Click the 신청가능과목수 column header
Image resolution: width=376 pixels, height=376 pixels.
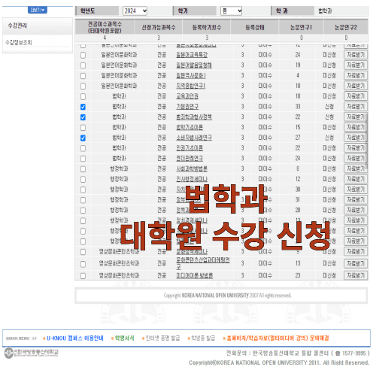coord(159,27)
